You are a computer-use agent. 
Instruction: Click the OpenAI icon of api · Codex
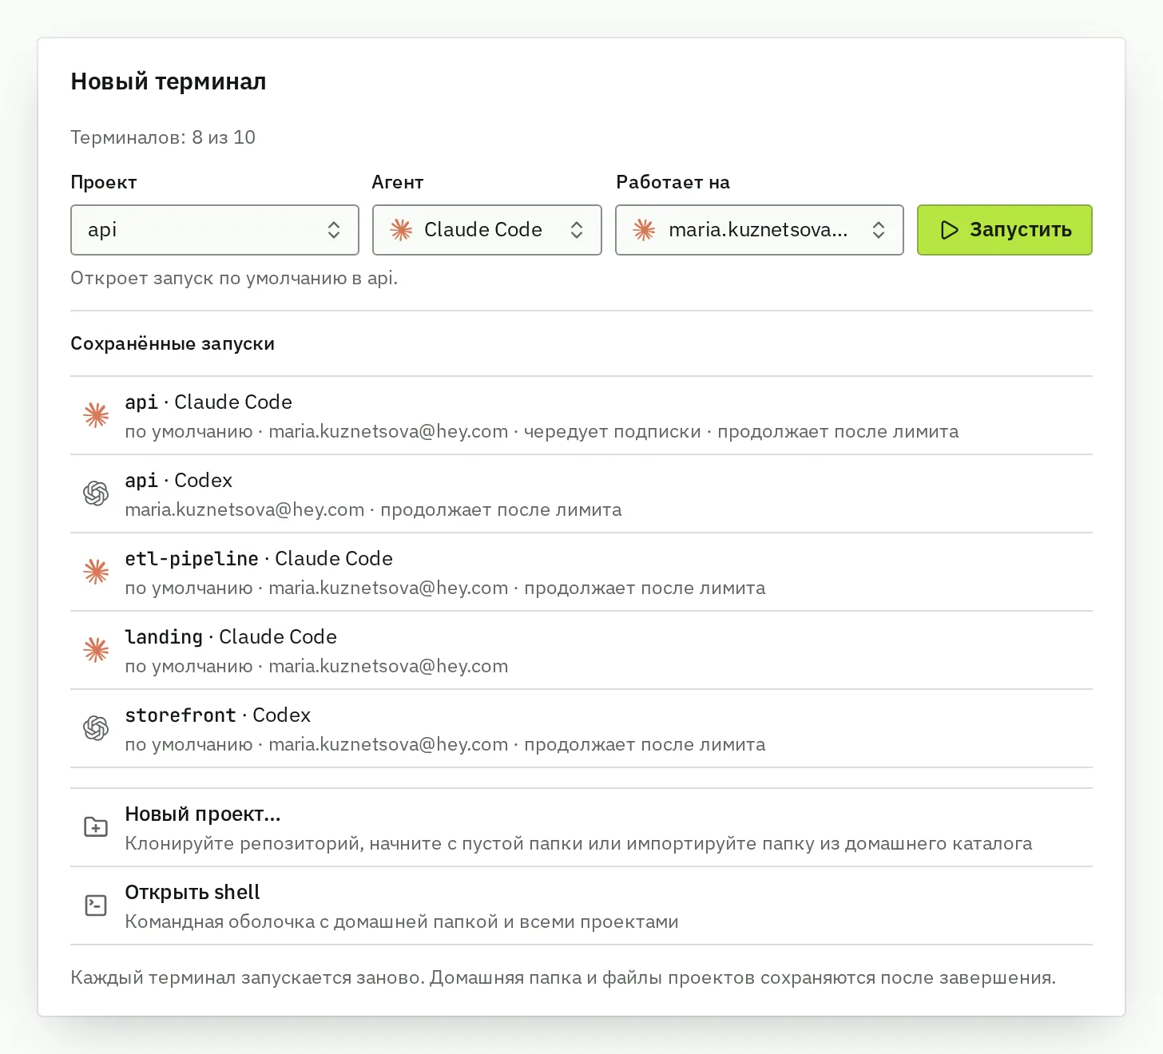click(96, 493)
